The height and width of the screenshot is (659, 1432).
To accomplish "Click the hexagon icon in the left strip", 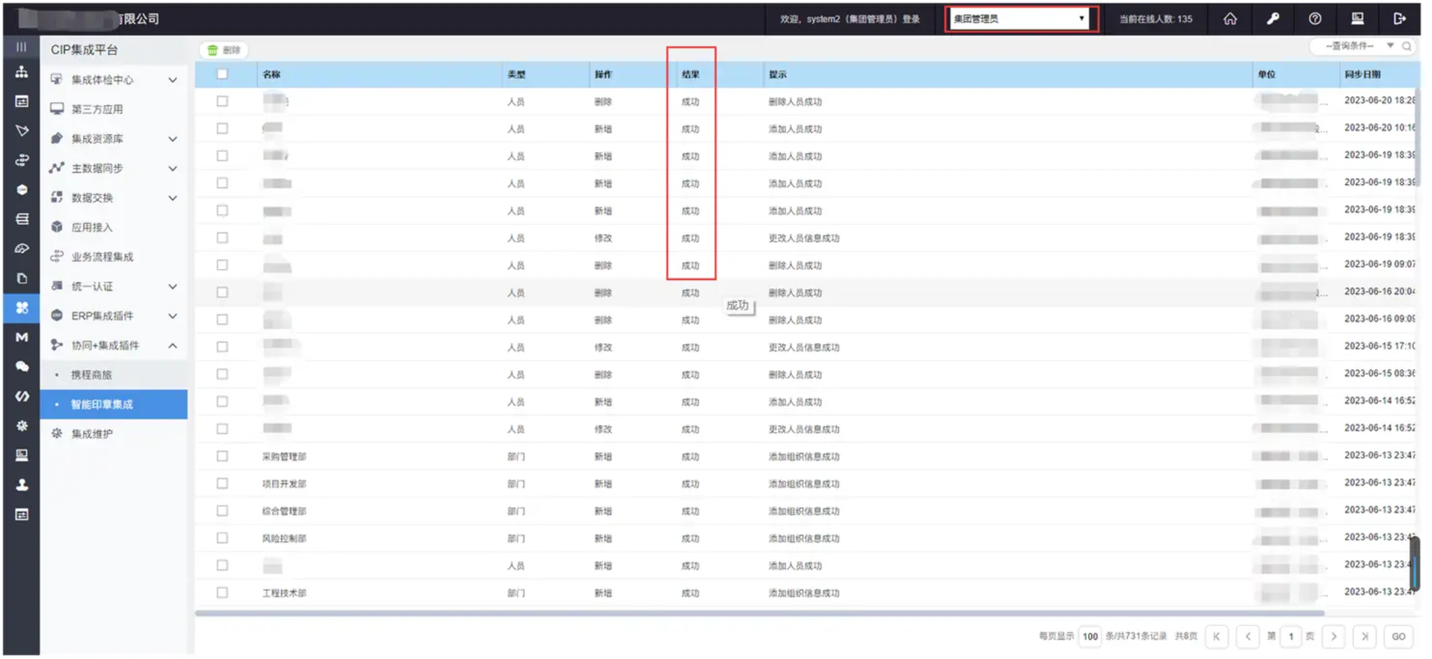I will point(21,189).
